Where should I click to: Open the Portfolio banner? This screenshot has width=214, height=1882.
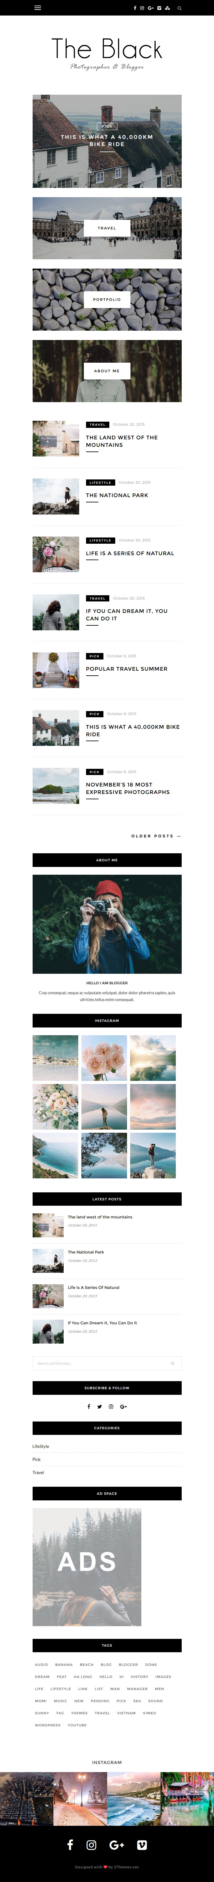point(107,300)
